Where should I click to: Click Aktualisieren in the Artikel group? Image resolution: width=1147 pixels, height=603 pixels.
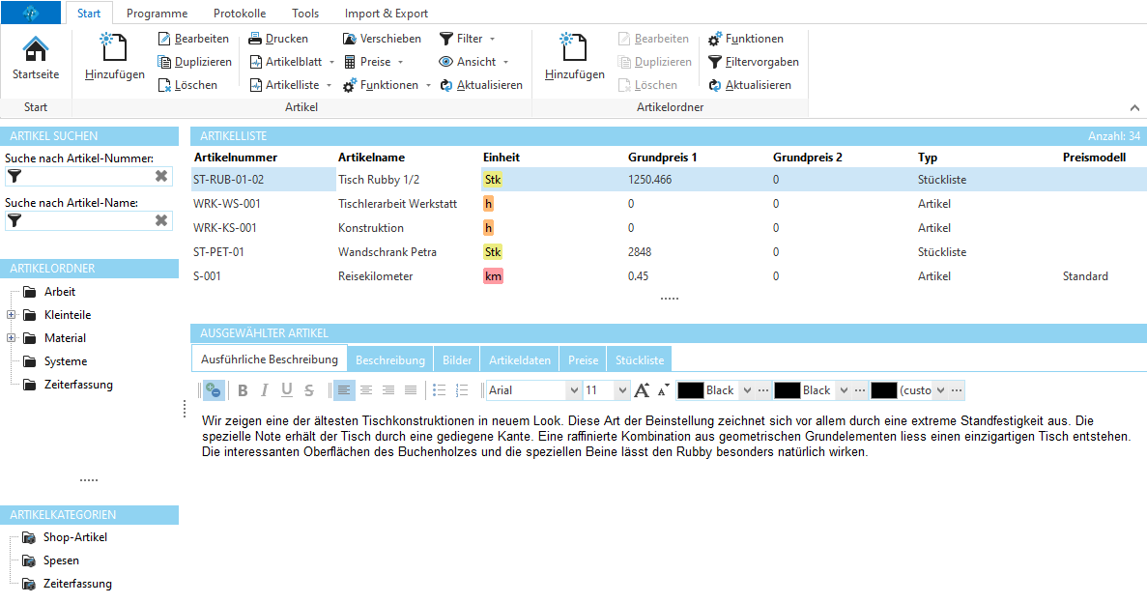[x=481, y=85]
